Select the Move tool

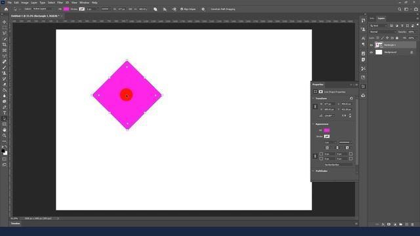click(5, 22)
